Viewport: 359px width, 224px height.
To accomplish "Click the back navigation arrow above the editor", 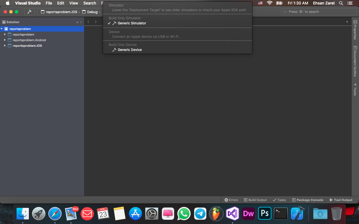I will tap(88, 22).
